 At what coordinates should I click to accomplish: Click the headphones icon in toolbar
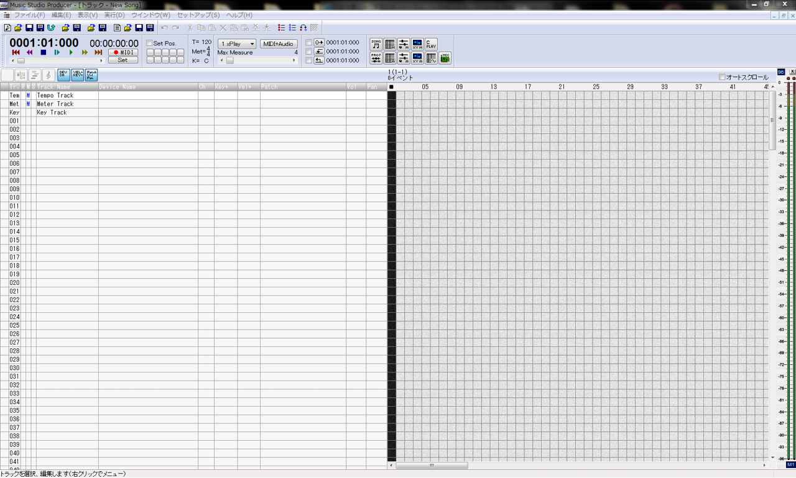coord(303,28)
